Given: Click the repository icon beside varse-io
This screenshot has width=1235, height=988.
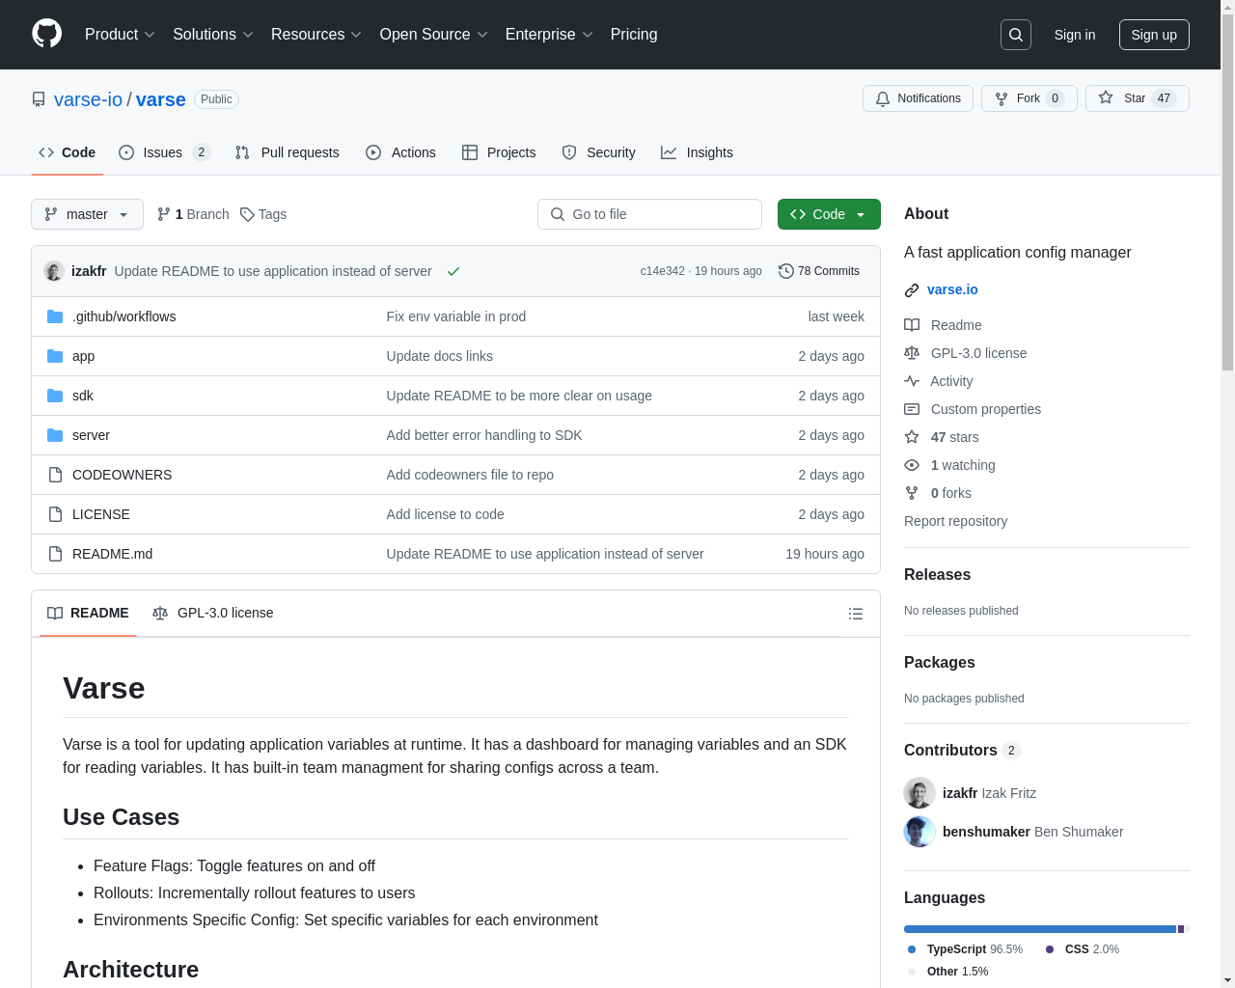Looking at the screenshot, I should 39,99.
